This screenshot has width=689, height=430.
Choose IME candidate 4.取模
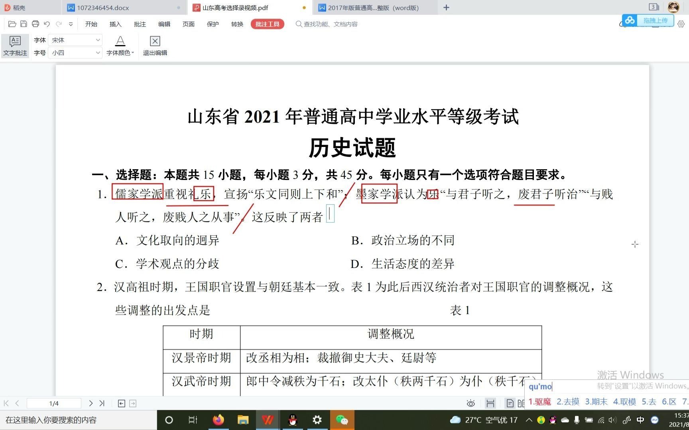(x=624, y=402)
